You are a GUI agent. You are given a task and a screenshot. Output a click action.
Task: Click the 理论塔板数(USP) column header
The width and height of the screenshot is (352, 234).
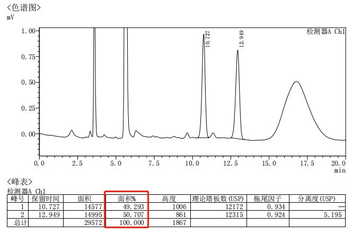tap(218, 199)
